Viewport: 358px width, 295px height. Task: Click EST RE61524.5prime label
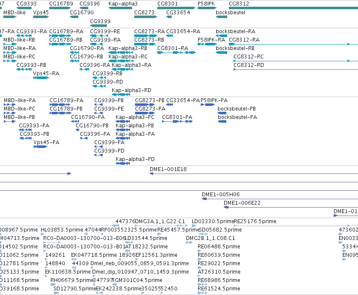click(x=219, y=289)
